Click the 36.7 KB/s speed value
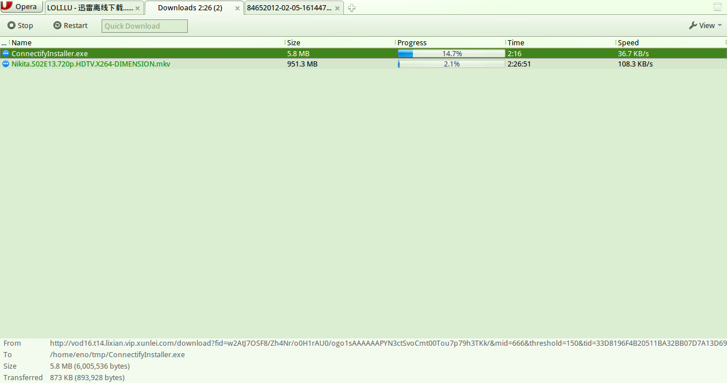Viewport: 727px width, 383px height. pyautogui.click(x=633, y=53)
